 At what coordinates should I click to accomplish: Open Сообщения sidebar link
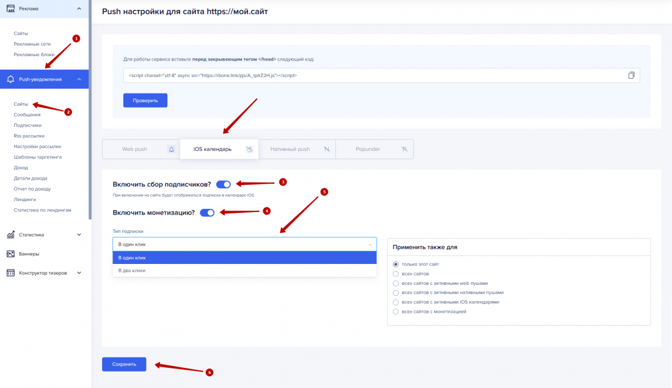27,115
